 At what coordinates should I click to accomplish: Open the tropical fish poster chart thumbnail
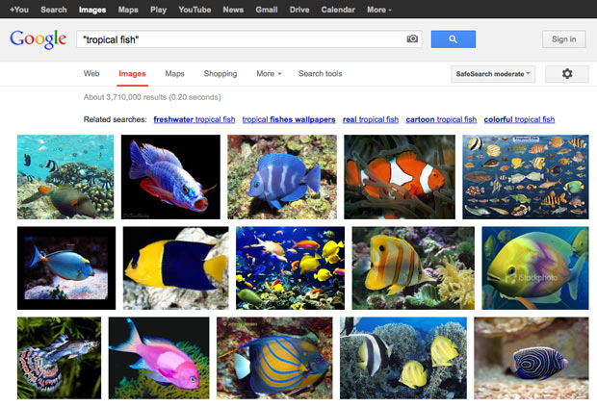coord(526,177)
